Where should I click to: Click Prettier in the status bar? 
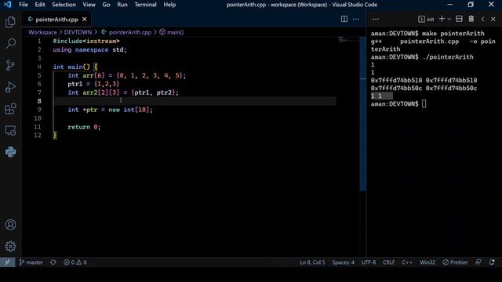pyautogui.click(x=455, y=262)
